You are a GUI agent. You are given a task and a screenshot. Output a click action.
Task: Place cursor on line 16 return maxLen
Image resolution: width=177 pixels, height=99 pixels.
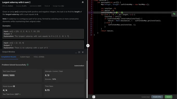107,31
